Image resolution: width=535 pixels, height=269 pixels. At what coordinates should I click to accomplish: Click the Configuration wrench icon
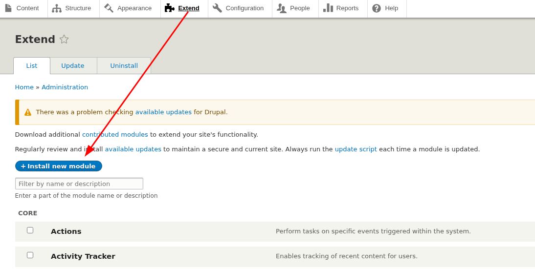(217, 8)
